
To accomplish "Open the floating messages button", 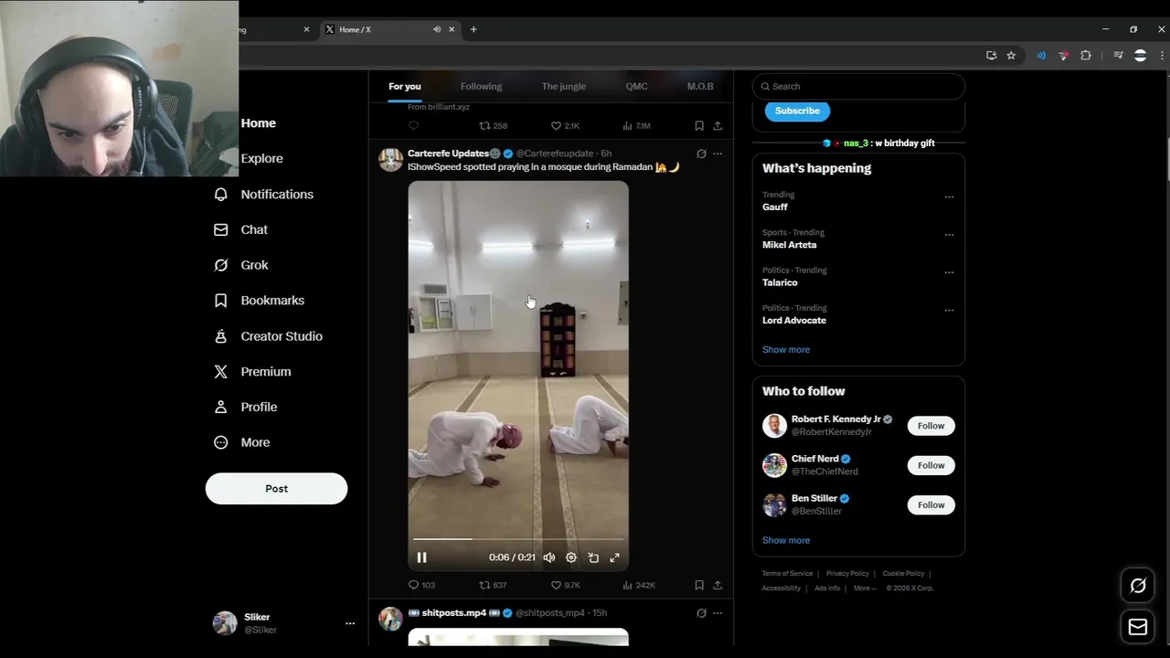I will pyautogui.click(x=1138, y=627).
